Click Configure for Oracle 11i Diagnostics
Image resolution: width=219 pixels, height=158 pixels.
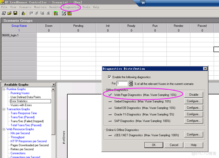[x=194, y=114]
